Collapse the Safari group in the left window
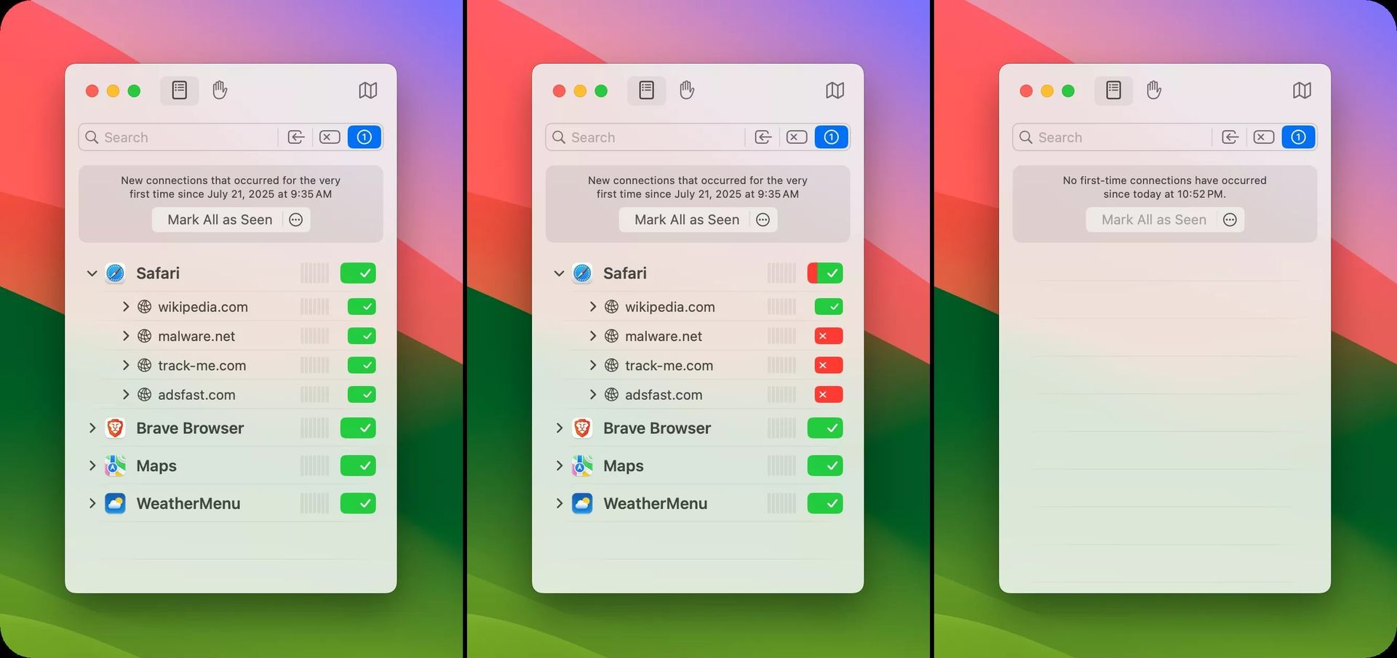The width and height of the screenshot is (1397, 658). (x=92, y=273)
